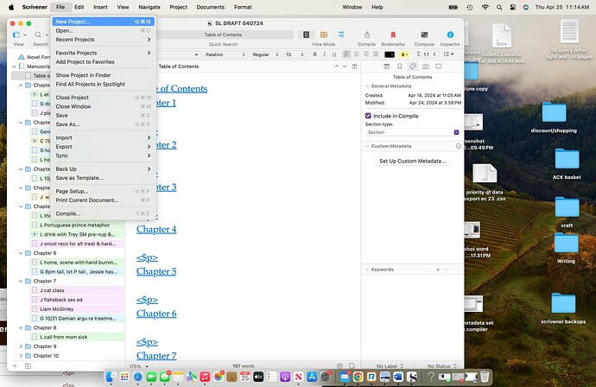The width and height of the screenshot is (596, 387).
Task: Open the list style dropdown
Action: click(448, 54)
